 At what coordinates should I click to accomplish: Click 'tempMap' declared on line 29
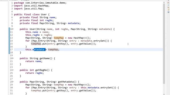tap(59, 85)
